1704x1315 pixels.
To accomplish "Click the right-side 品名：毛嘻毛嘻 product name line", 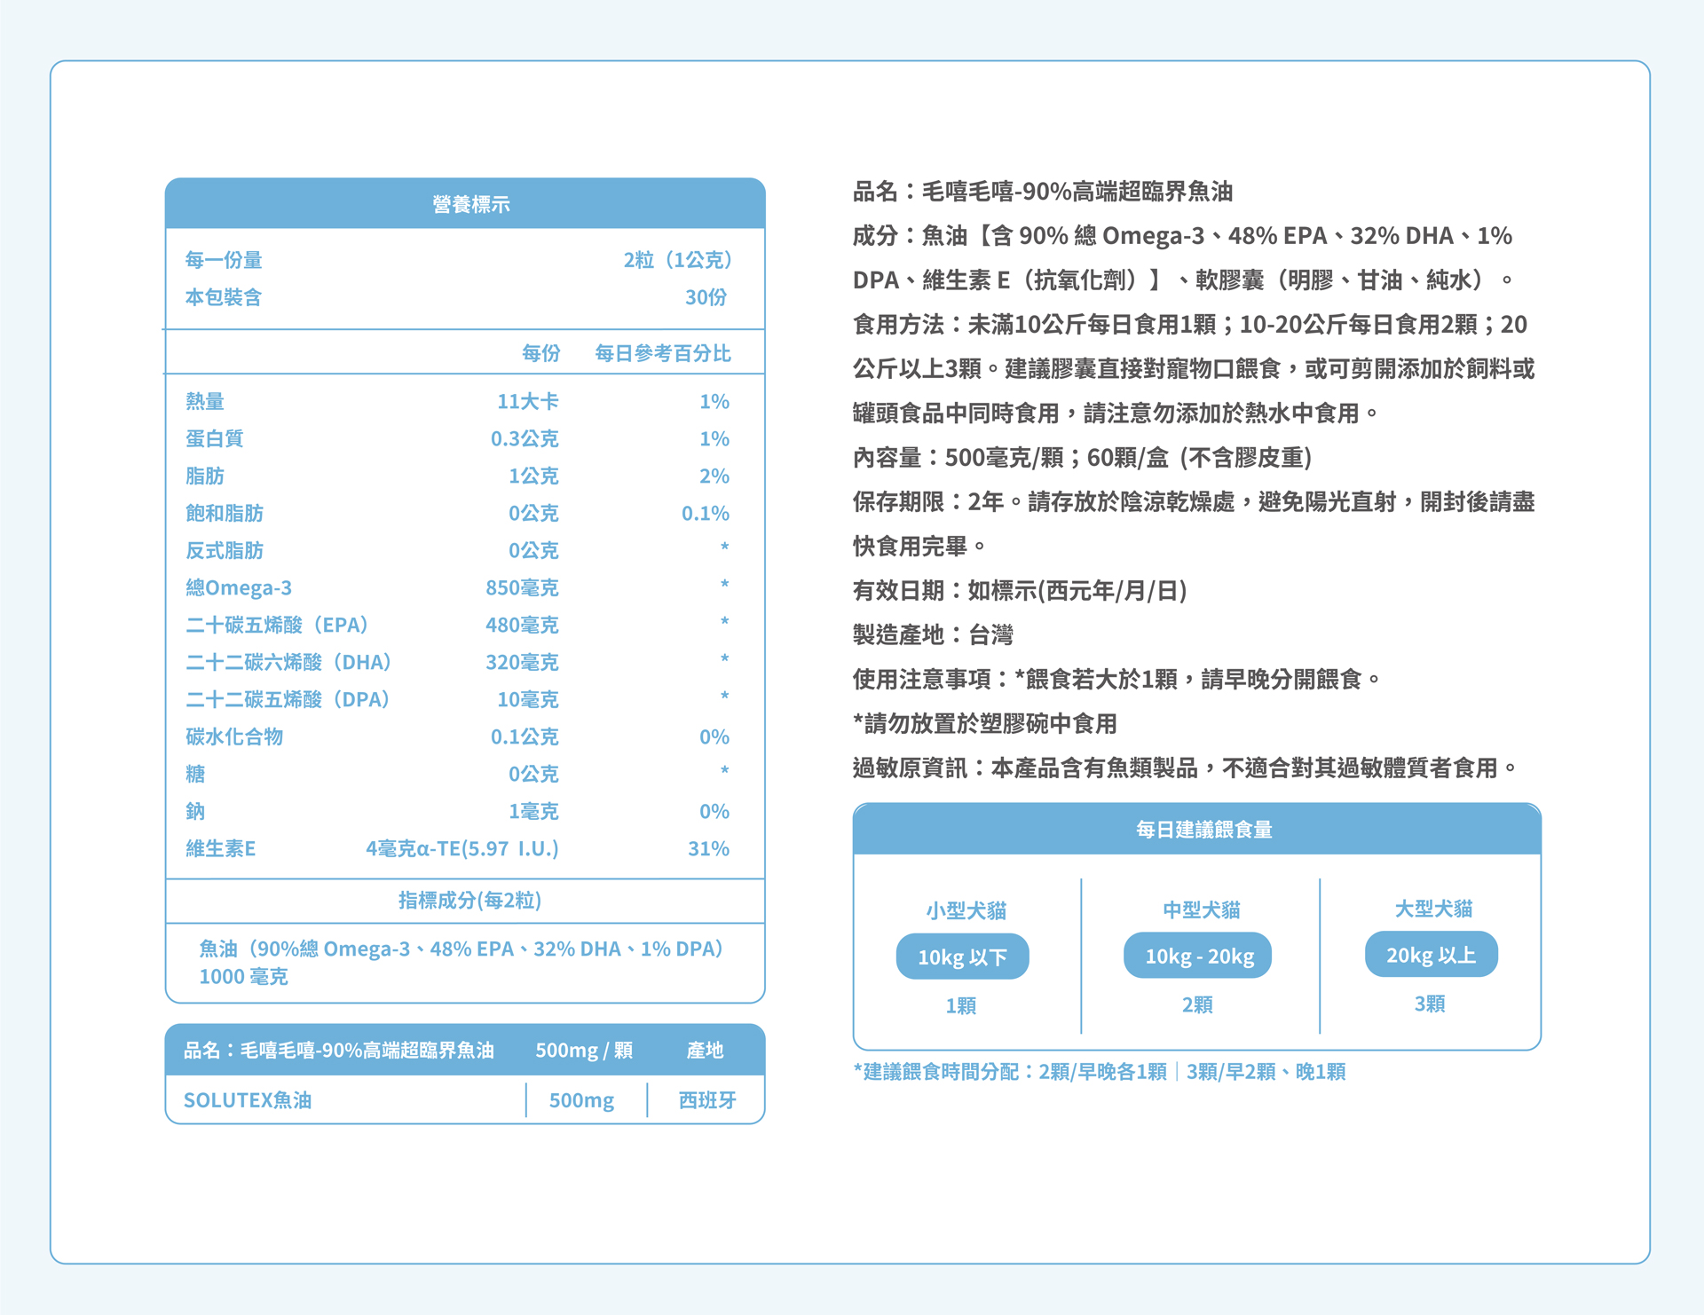I will [x=1043, y=192].
